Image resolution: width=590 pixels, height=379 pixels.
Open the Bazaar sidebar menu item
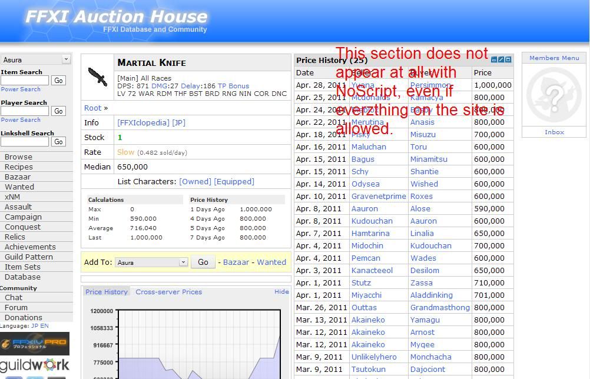18,177
